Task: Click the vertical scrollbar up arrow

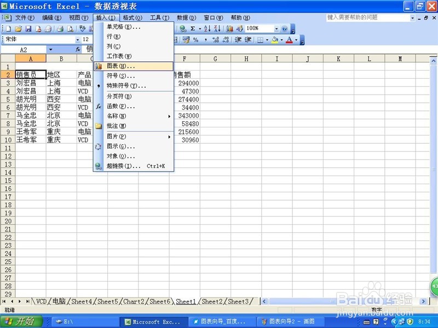Action: [x=433, y=61]
